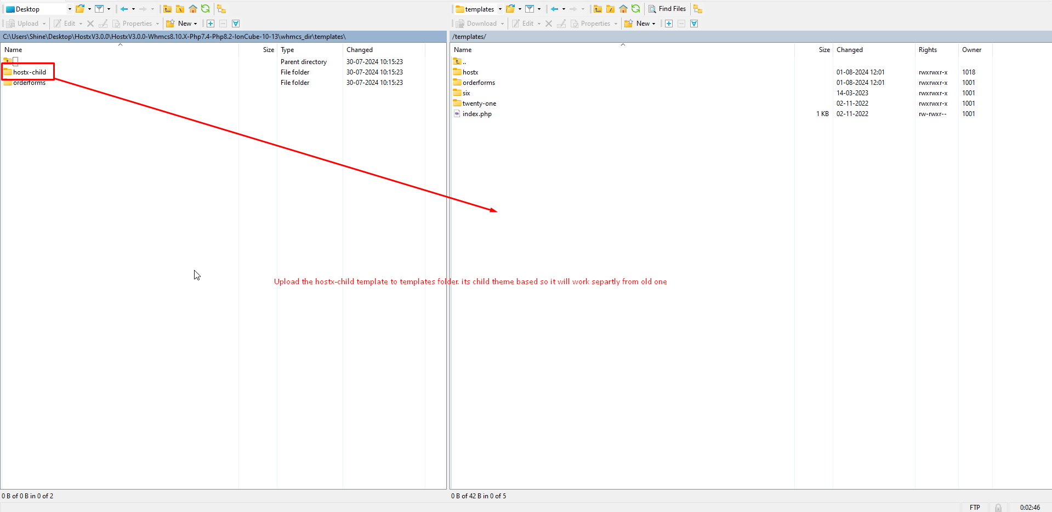This screenshot has height=512, width=1052.
Task: Open the local panel's parent directory
Action: pyautogui.click(x=168, y=9)
